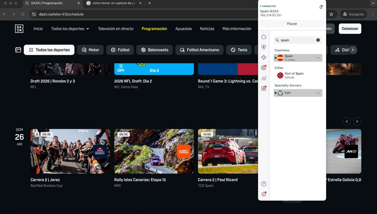Close the Google search tab
Image resolution: width=377 pixels, height=214 pixels.
[140, 3]
